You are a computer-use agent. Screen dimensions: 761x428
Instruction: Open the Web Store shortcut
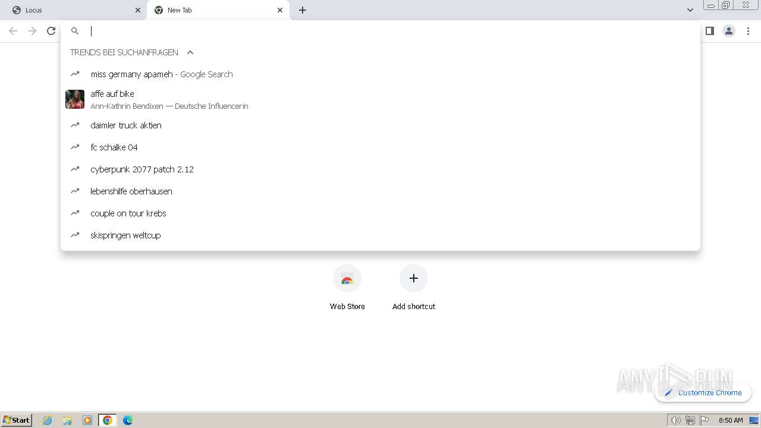point(347,288)
